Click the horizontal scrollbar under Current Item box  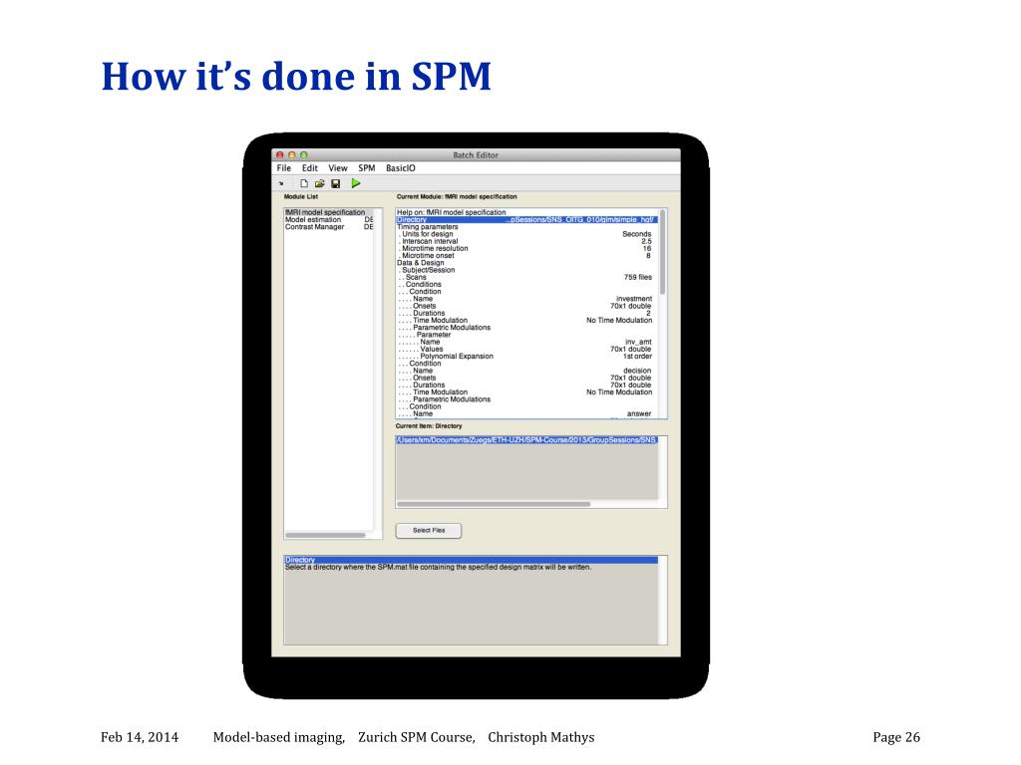[494, 504]
